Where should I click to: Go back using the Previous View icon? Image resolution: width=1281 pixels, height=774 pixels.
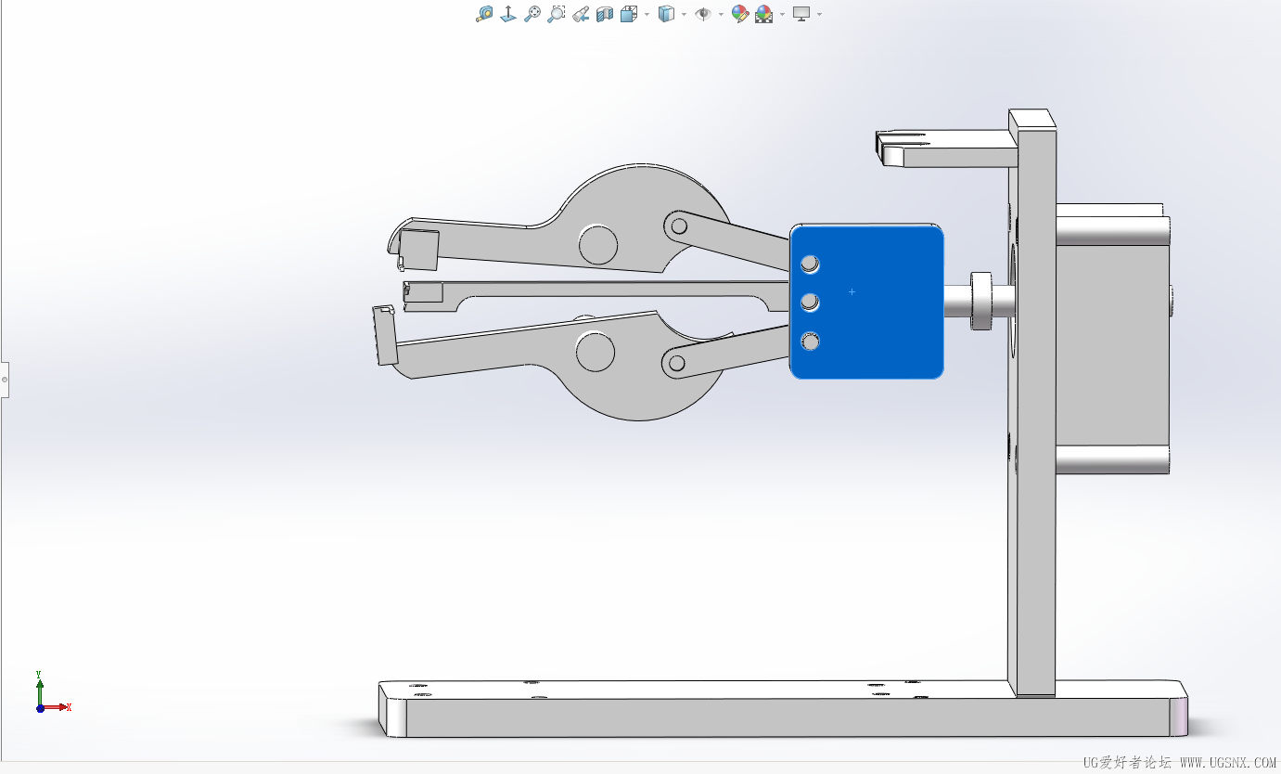tap(581, 14)
